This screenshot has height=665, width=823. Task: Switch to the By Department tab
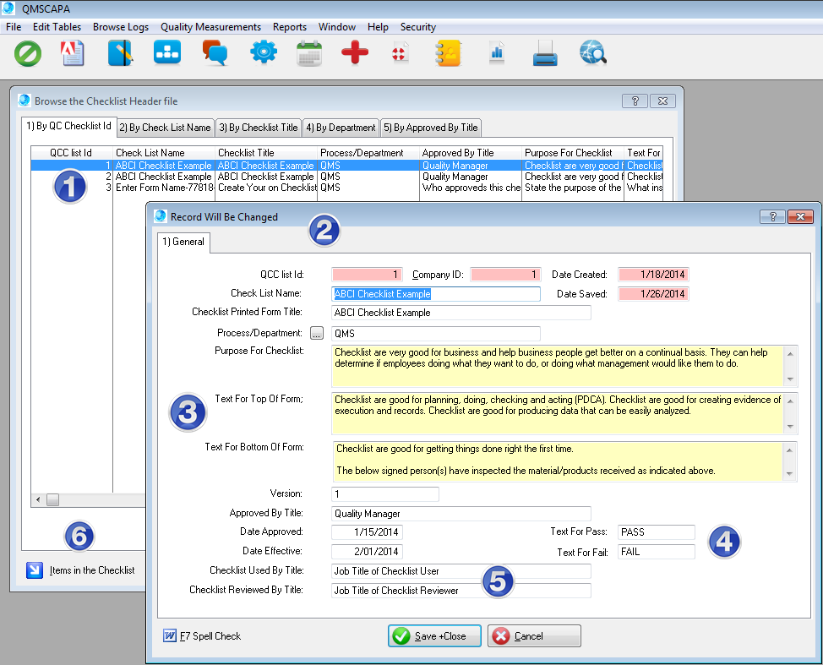click(x=341, y=128)
